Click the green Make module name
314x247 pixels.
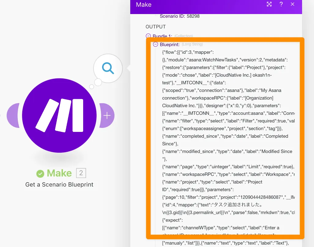pyautogui.click(x=59, y=173)
